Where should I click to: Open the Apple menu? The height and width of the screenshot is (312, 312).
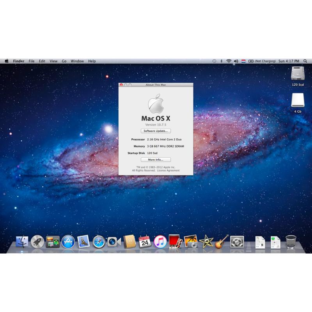coord(7,61)
